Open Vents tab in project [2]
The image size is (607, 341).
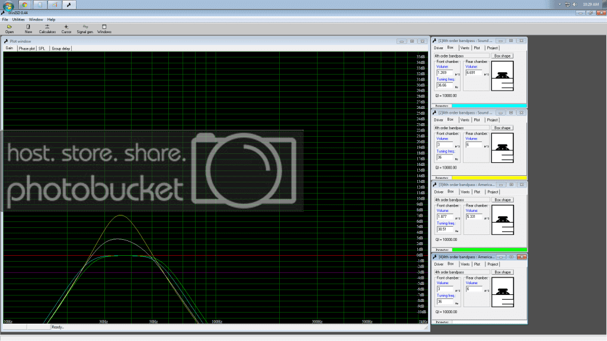(x=465, y=120)
